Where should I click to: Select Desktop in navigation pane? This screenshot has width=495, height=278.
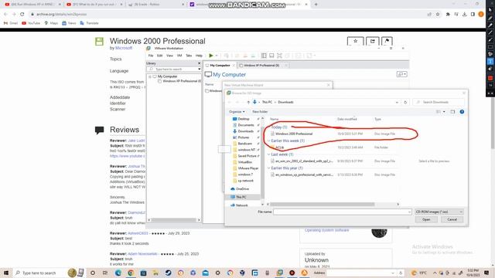(244, 119)
